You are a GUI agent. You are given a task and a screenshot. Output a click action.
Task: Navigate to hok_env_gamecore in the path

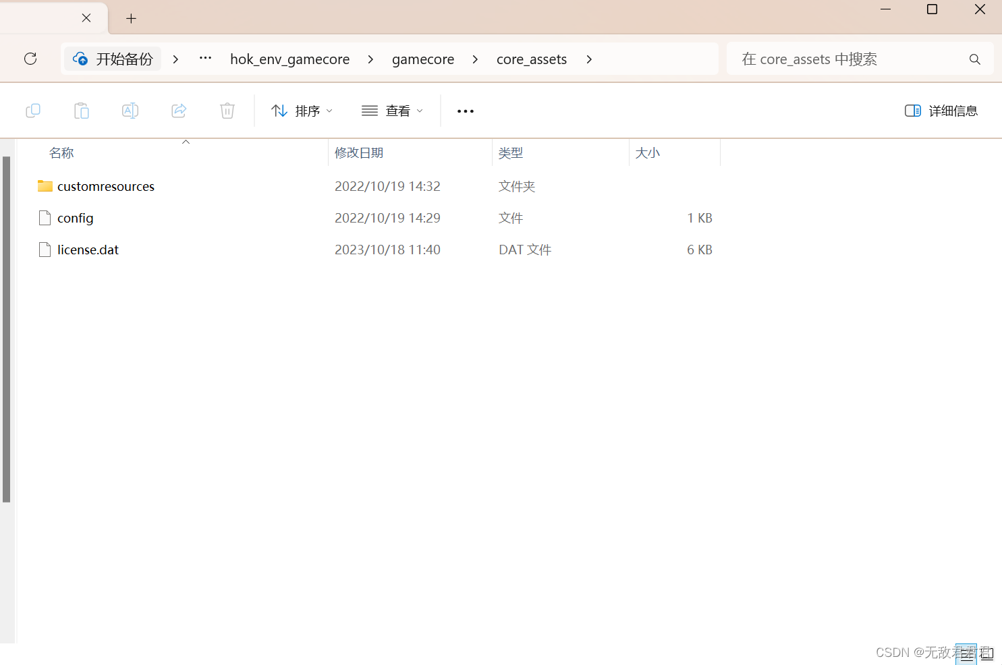(289, 59)
